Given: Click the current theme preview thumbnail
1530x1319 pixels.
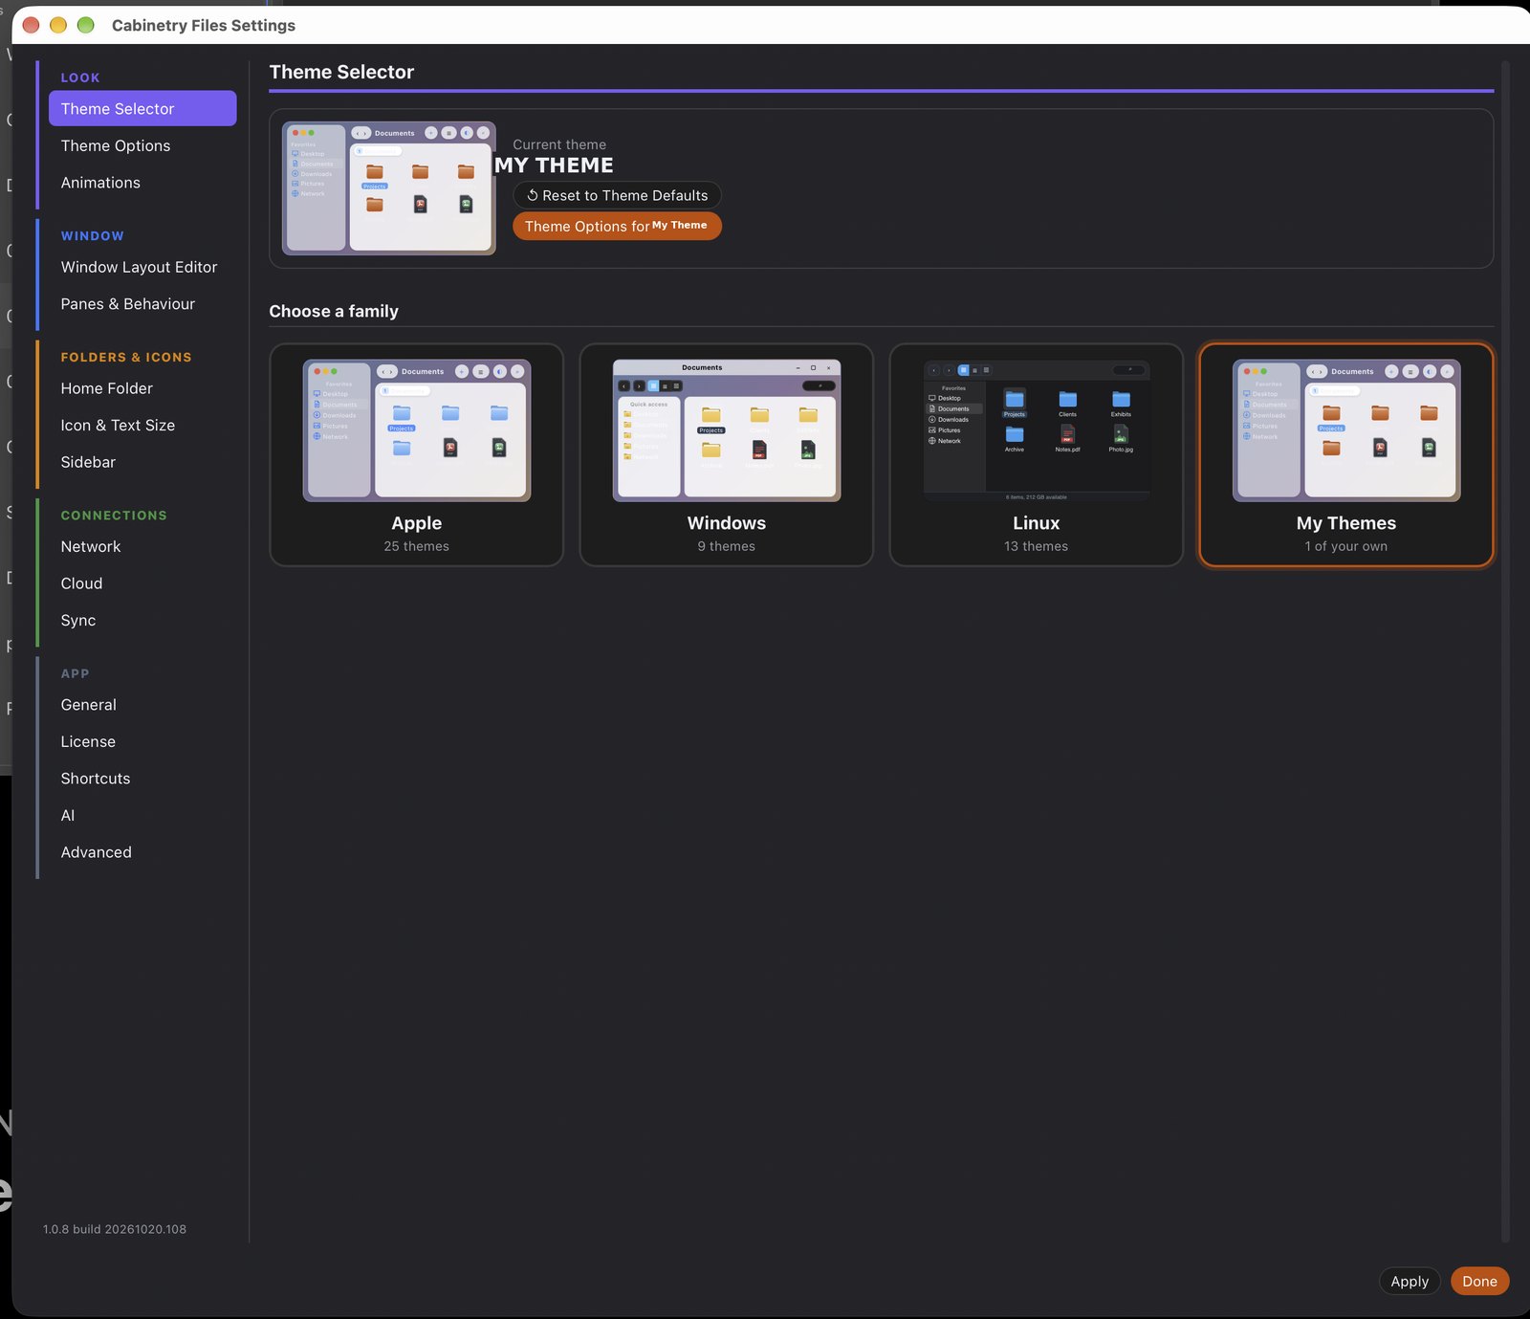Looking at the screenshot, I should tap(389, 188).
